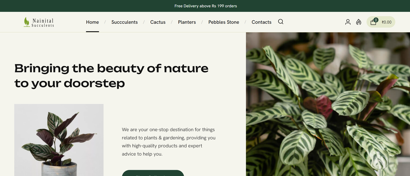
Task: Click the cart item count badge
Action: [376, 20]
